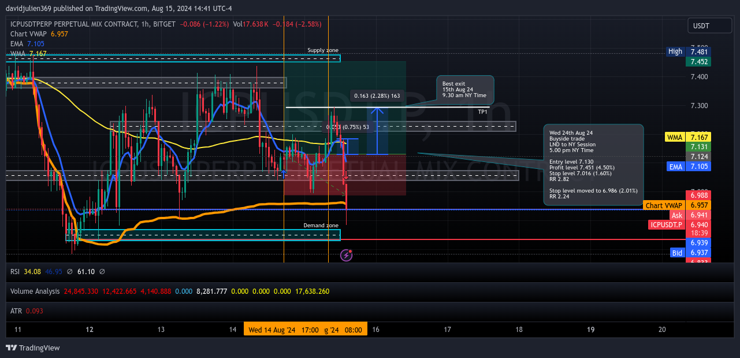Image resolution: width=740 pixels, height=358 pixels.
Task: Click the ICPUSDT.P price label
Action: (x=665, y=224)
